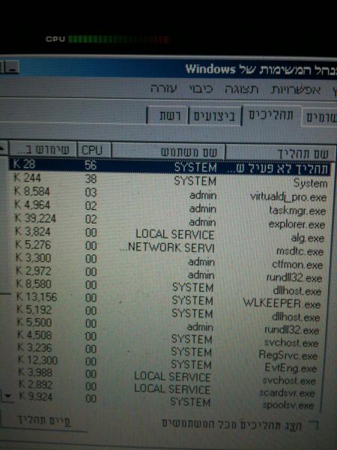Minimize the Task Manager window
This screenshot has width=337, height=450.
pyautogui.click(x=12, y=67)
